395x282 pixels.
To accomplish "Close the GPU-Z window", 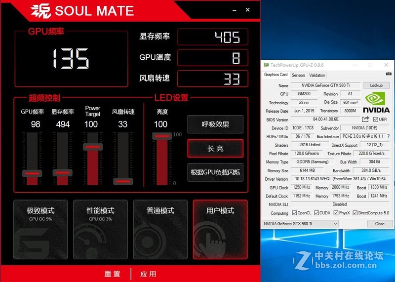I will [386, 65].
